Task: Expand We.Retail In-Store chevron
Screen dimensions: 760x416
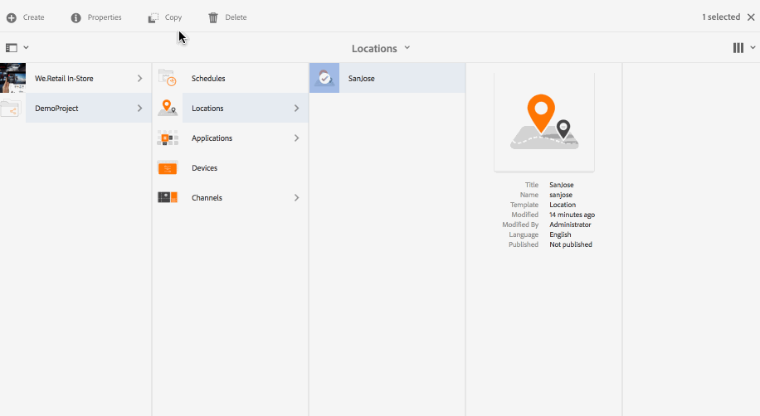Action: coord(139,79)
